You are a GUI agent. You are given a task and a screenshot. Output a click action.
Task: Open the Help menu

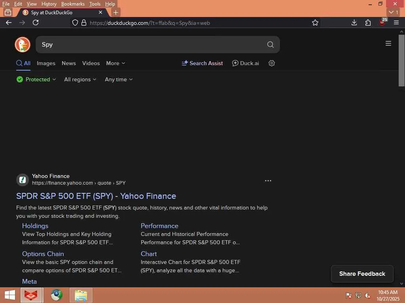[x=110, y=4]
